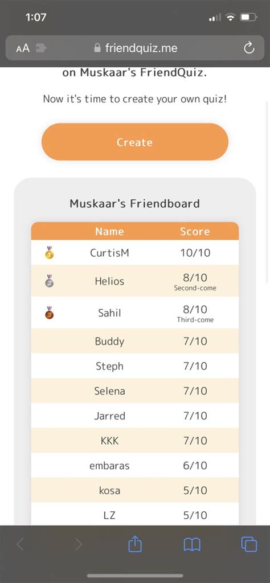The height and width of the screenshot is (583, 270).
Task: Tap the orange Create button
Action: click(x=134, y=142)
